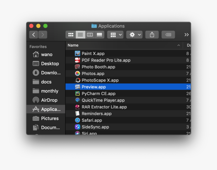Click the Applications folder icon in title bar
This screenshot has width=217, height=170.
(x=94, y=26)
